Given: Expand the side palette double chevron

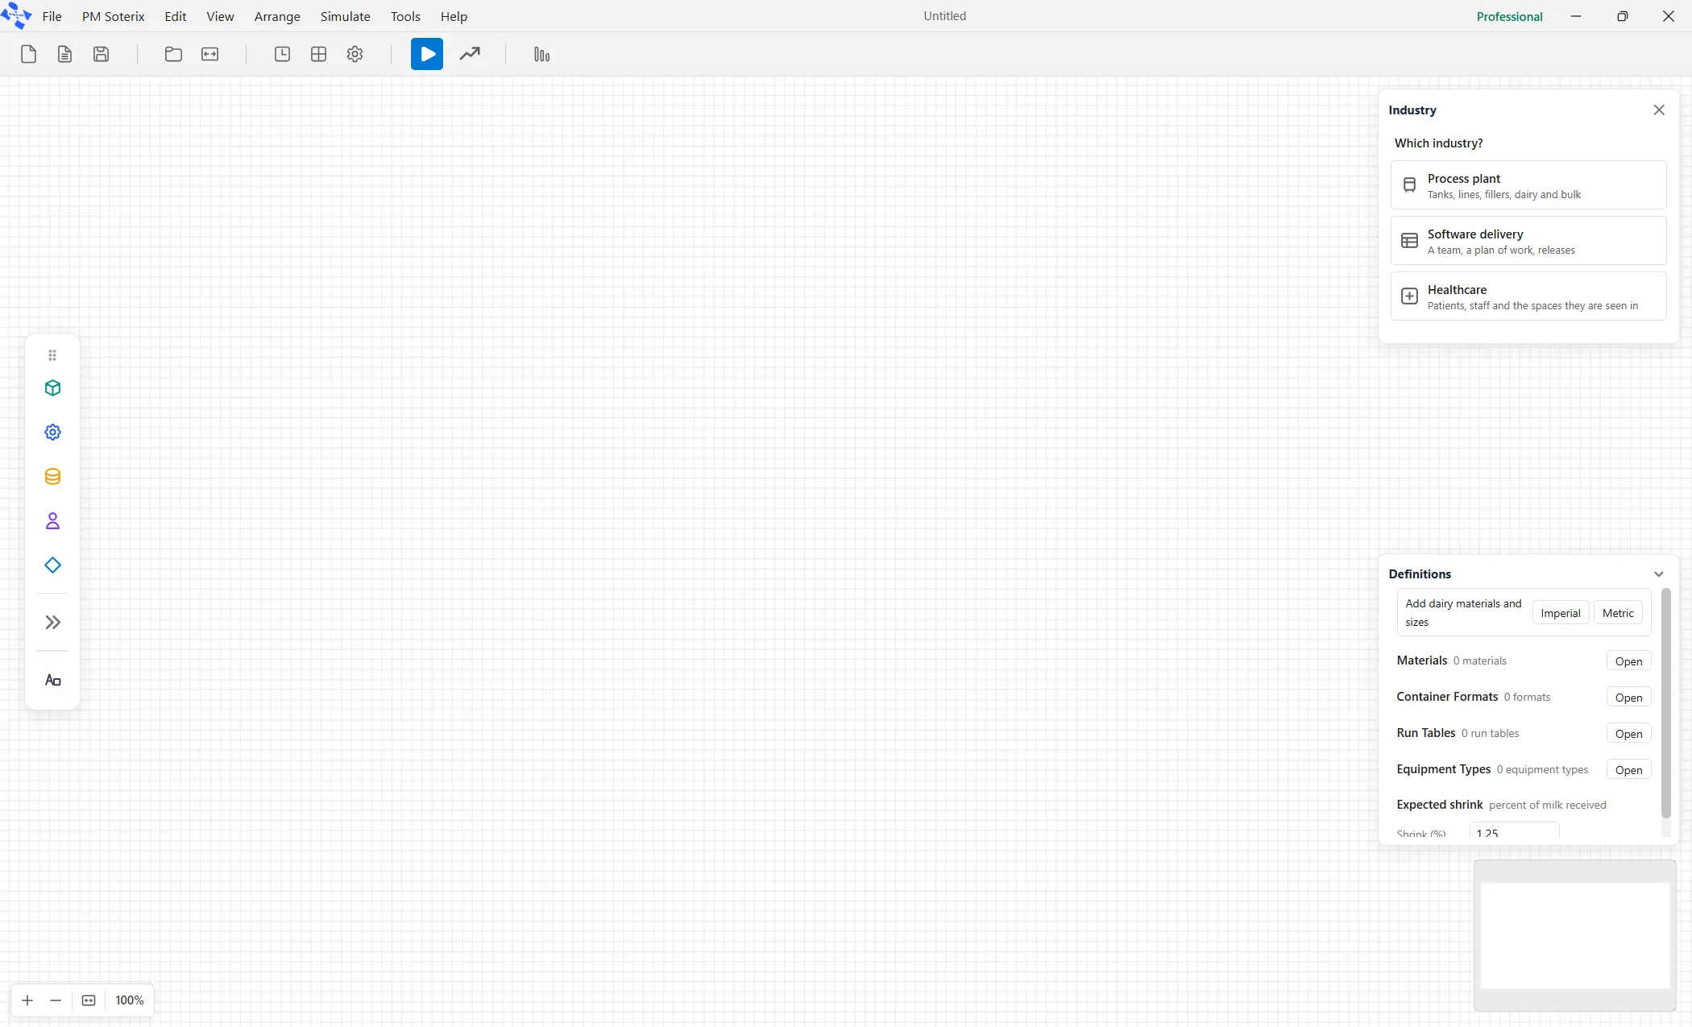Looking at the screenshot, I should click(x=52, y=622).
